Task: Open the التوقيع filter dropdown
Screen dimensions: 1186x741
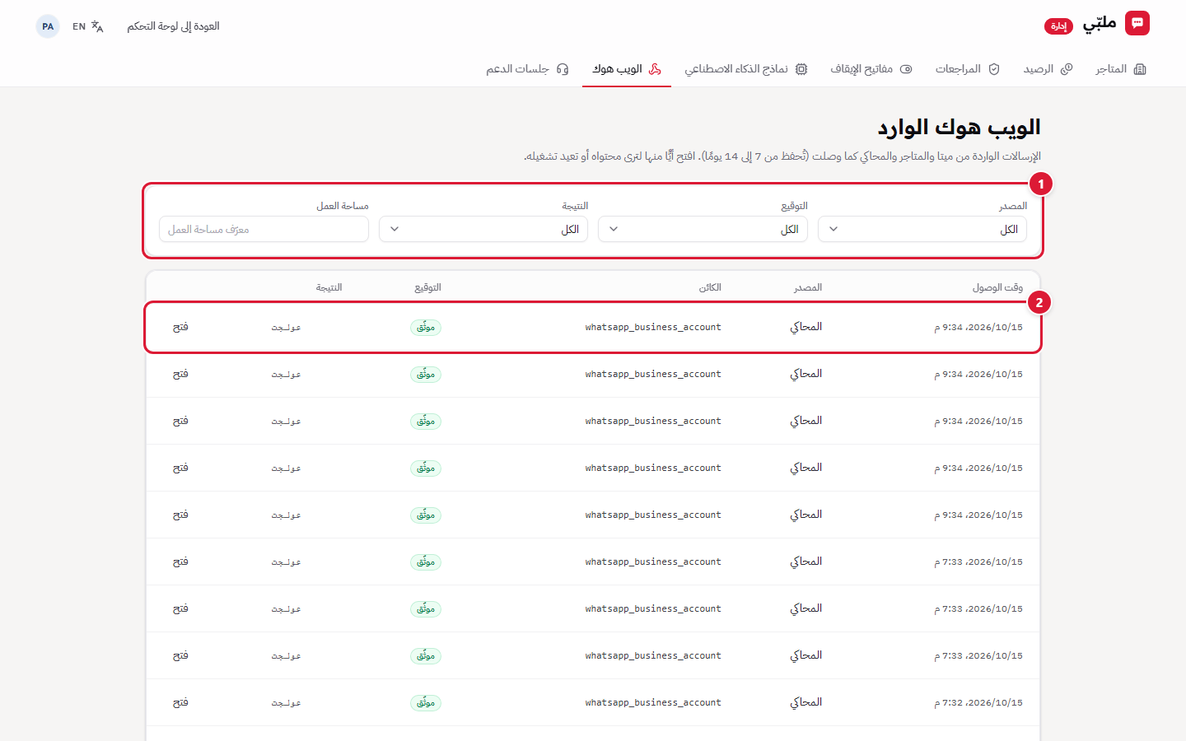Action: (x=703, y=229)
